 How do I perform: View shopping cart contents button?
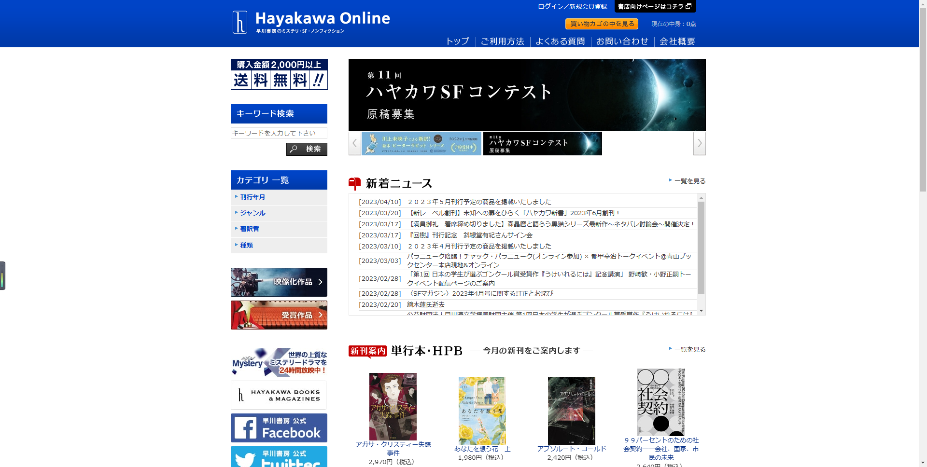[602, 24]
